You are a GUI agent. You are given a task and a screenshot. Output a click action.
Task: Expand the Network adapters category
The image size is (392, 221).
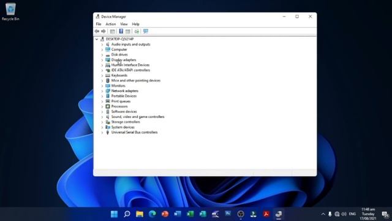tap(102, 91)
